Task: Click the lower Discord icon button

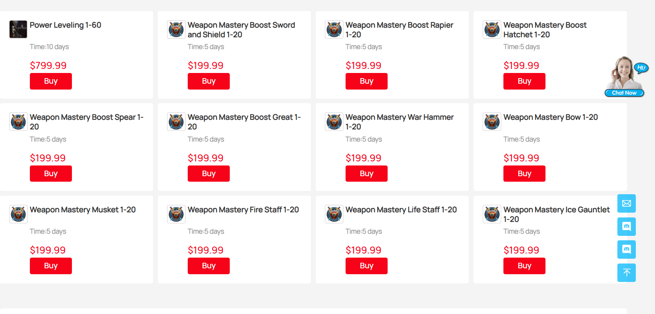Action: coord(626,250)
